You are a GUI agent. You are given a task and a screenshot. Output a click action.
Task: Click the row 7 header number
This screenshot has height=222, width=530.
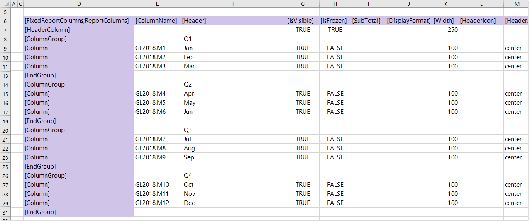5,30
